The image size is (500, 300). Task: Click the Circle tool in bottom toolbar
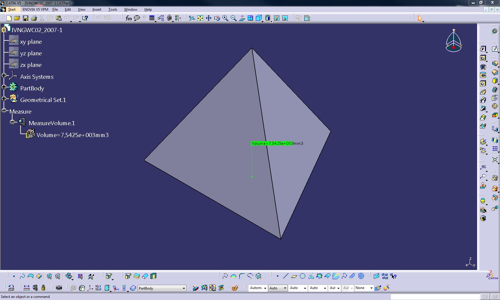303,276
